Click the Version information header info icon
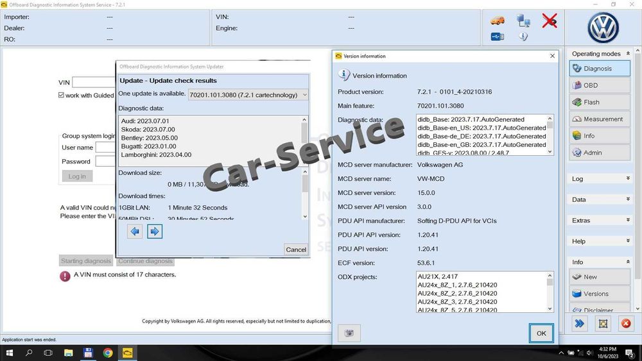642x361 pixels. [343, 75]
